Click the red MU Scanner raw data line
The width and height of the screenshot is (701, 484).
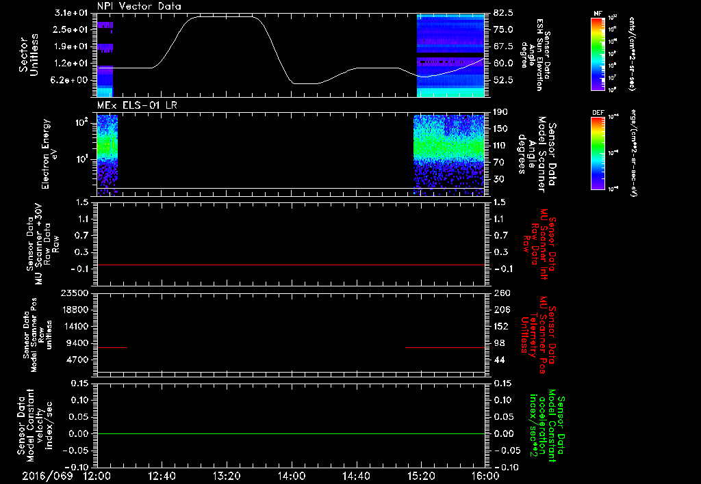[x=291, y=265]
